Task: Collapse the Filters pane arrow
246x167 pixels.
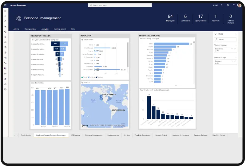Action: [236, 34]
